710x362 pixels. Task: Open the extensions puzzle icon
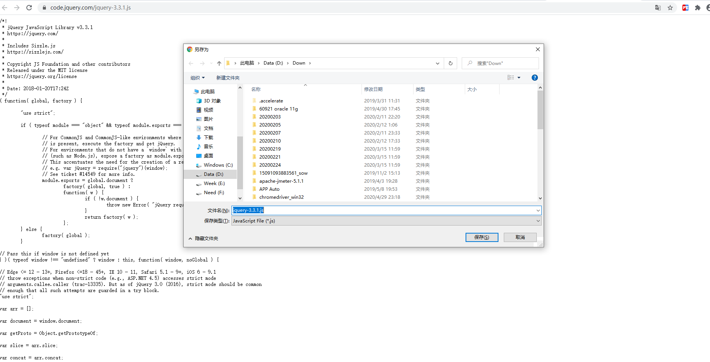pyautogui.click(x=698, y=8)
